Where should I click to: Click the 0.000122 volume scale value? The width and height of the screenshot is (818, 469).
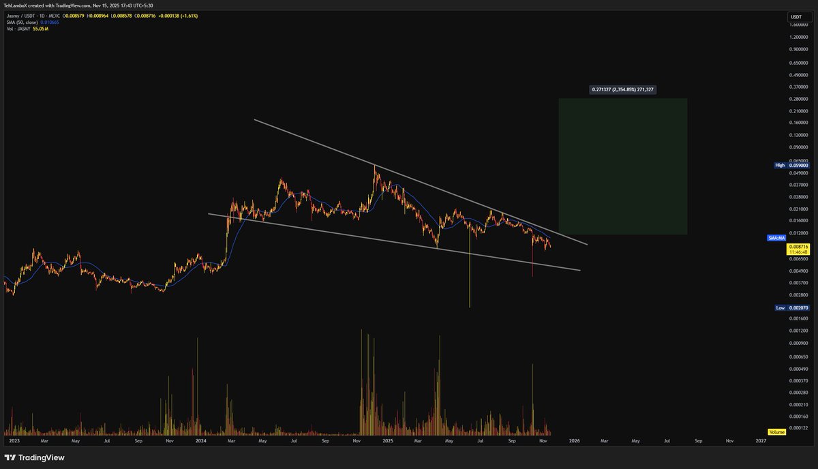pyautogui.click(x=799, y=428)
